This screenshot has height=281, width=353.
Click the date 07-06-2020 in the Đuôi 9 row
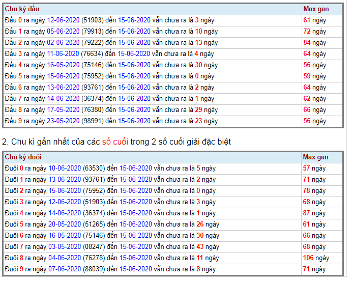65,269
